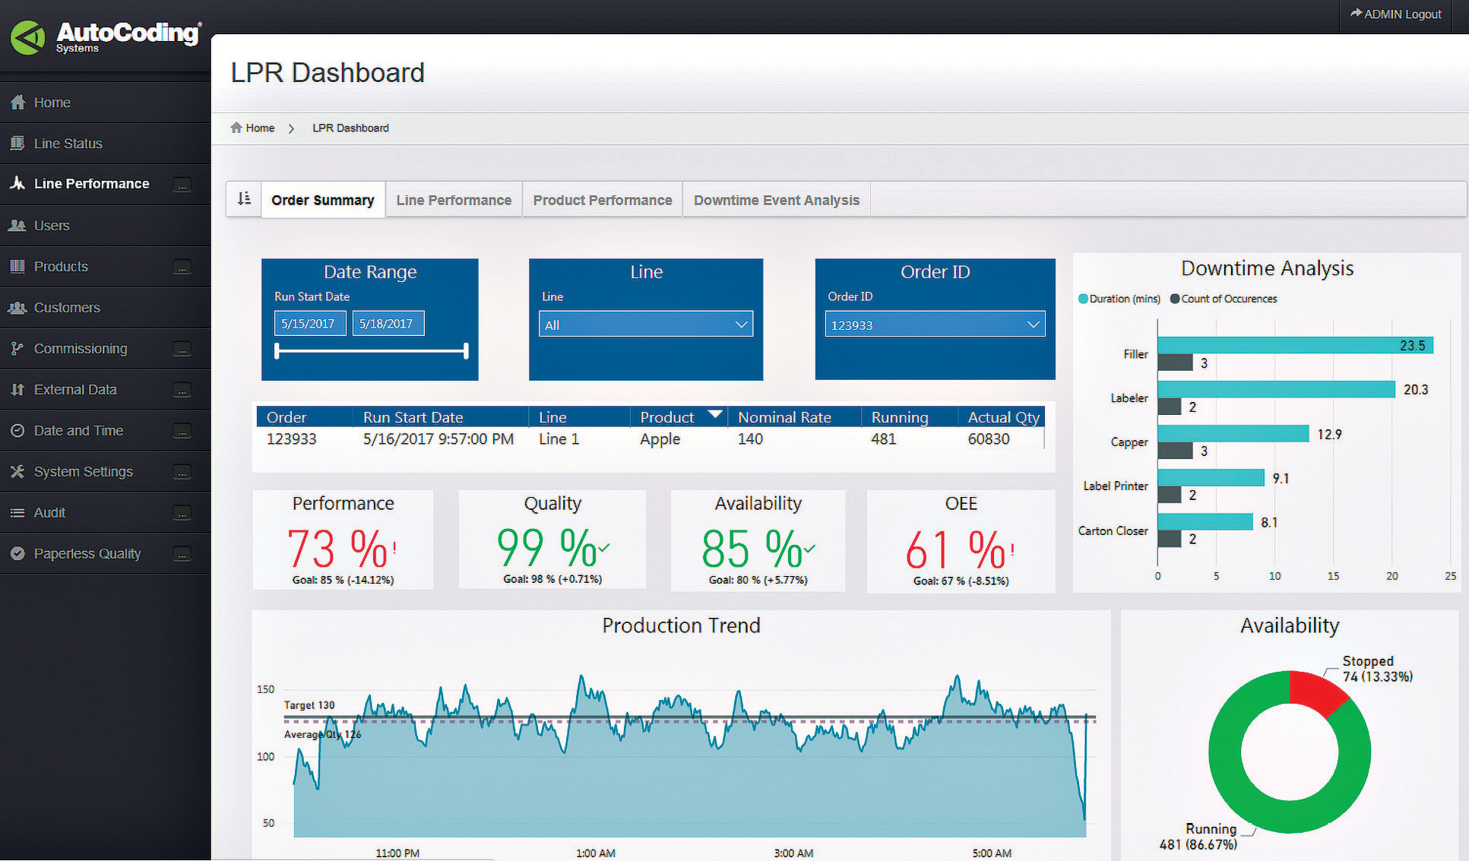Click the Line Performance sidebar icon

click(x=17, y=183)
